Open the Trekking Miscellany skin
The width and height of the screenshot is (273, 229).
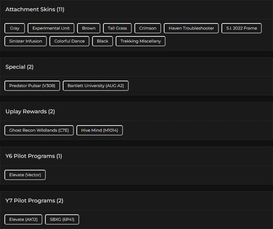pos(141,41)
